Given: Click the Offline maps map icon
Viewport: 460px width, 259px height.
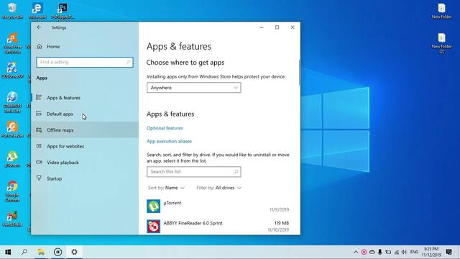Looking at the screenshot, I should point(39,129).
